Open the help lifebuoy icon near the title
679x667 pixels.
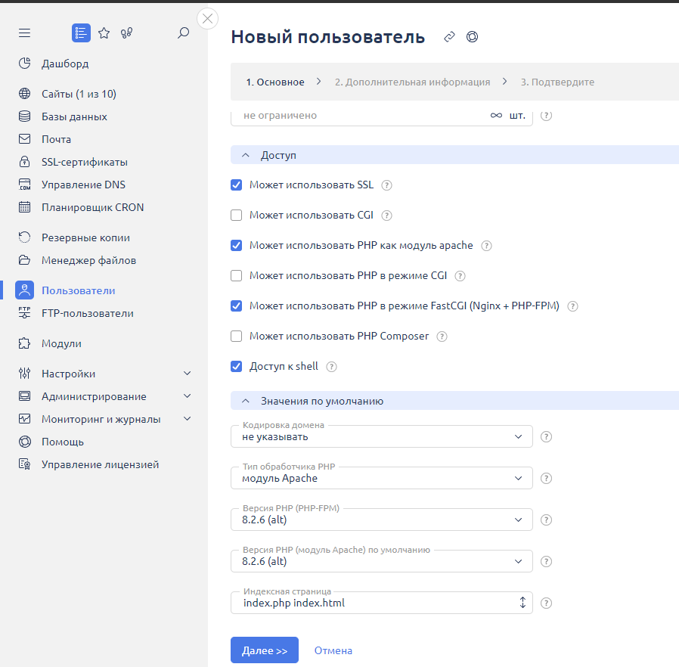click(x=472, y=37)
